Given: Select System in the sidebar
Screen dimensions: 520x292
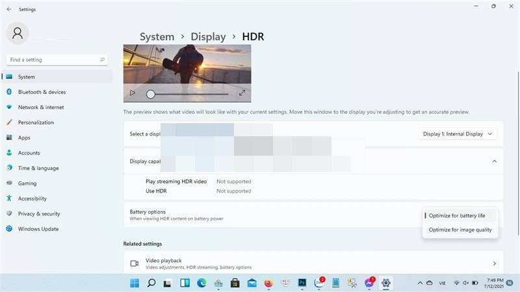Looking at the screenshot, I should click(x=57, y=77).
